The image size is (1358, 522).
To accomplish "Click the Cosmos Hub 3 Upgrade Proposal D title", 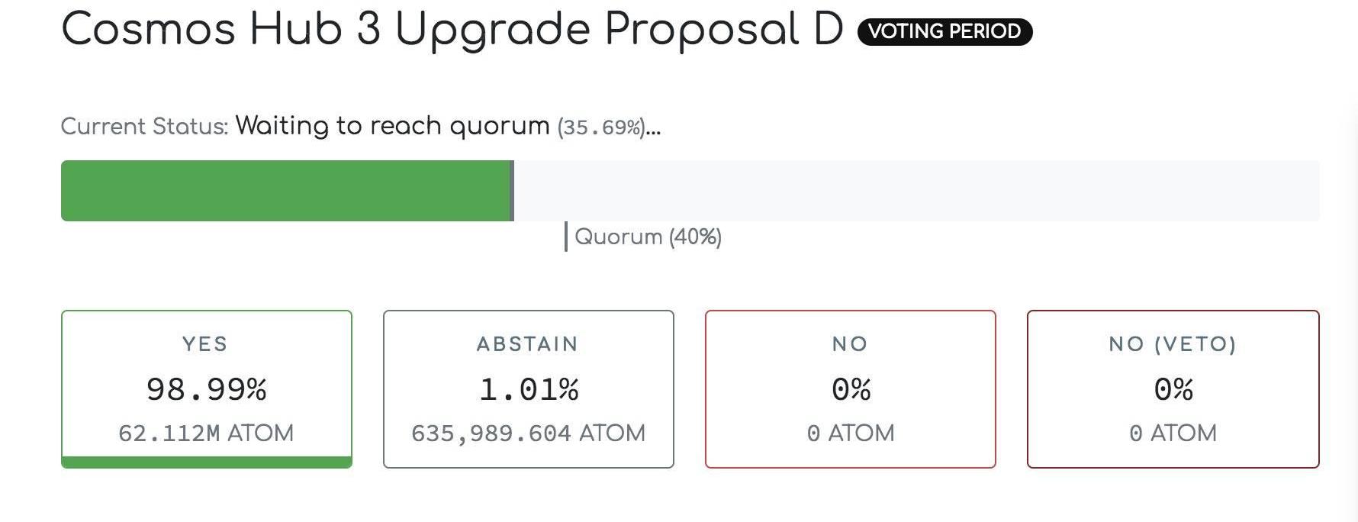I will coord(452,30).
